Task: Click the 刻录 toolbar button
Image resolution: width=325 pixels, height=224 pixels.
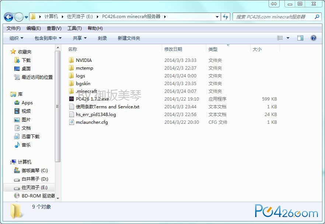Action: 102,38
